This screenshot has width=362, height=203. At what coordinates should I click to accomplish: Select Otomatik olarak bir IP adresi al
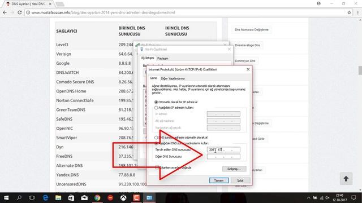pos(156,102)
